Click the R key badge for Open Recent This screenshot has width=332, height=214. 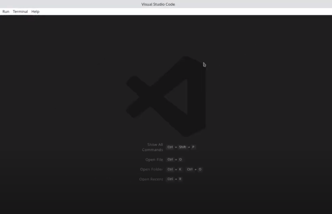point(180,179)
